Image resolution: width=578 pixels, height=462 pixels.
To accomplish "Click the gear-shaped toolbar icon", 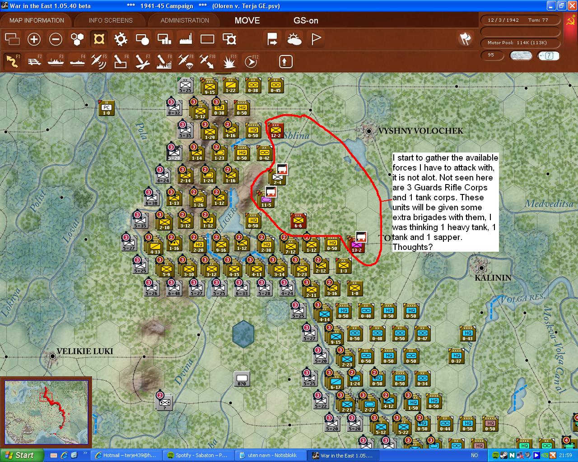I will tap(121, 39).
